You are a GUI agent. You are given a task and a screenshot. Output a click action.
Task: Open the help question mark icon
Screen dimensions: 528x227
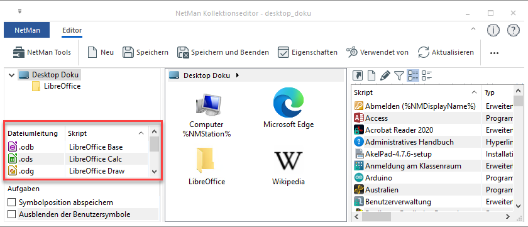pos(514,31)
